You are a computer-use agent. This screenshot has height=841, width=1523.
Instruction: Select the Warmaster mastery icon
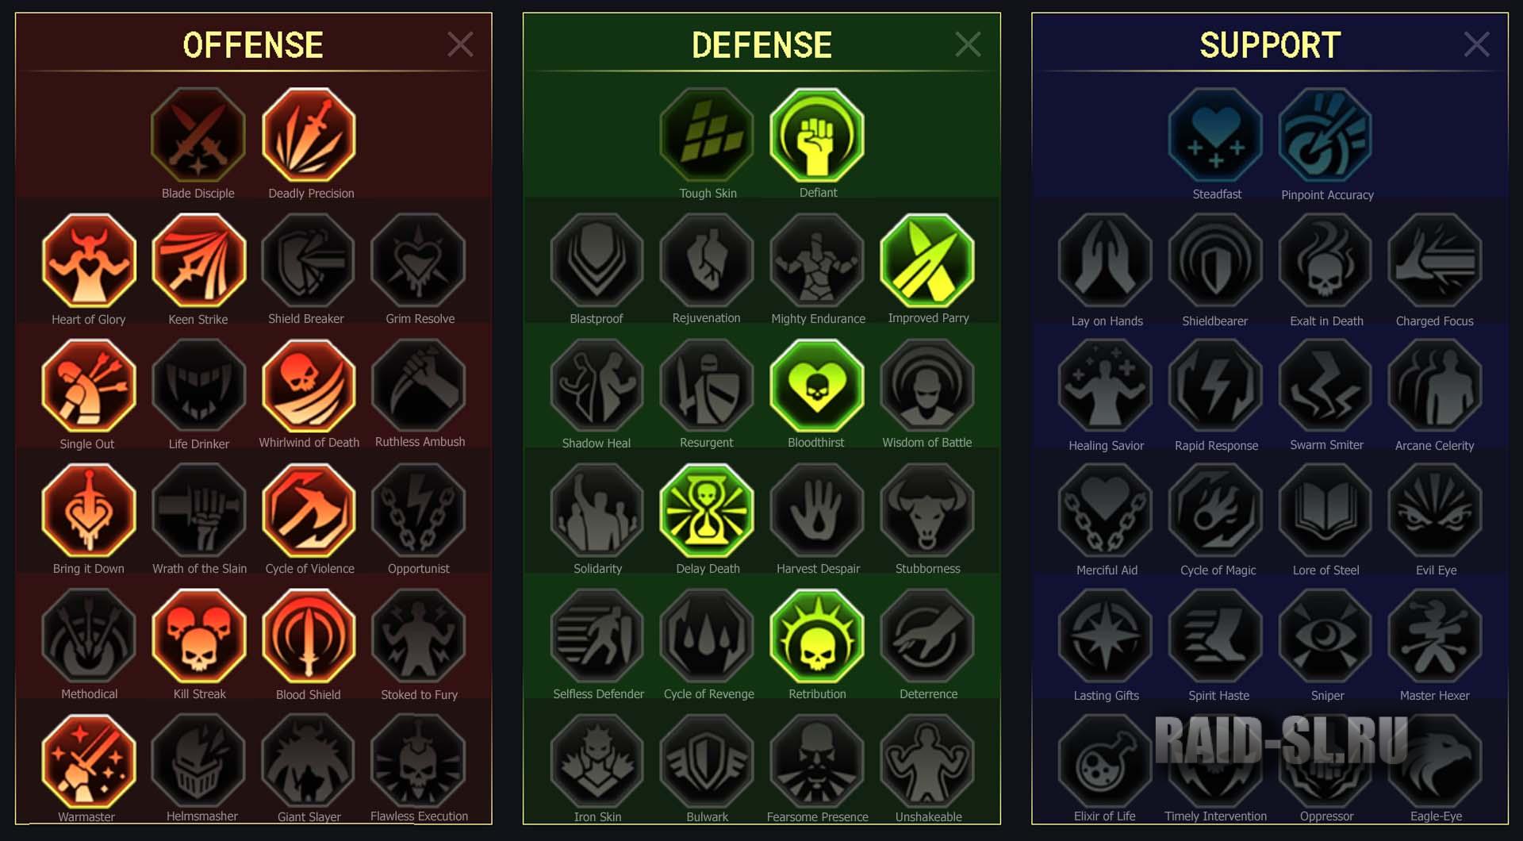(89, 761)
